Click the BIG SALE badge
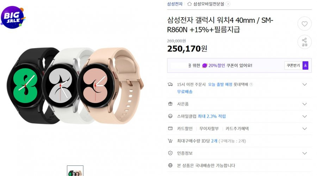This screenshot has width=317, height=176. [13, 17]
